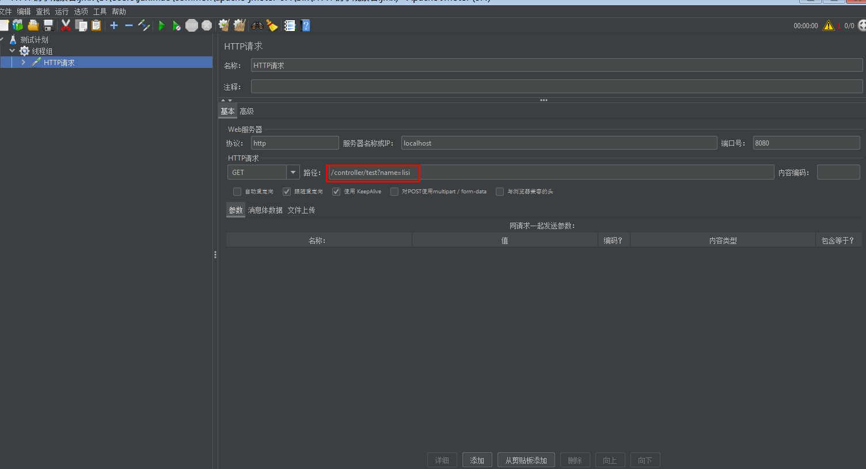Click the New test plan icon
Image resolution: width=866 pixels, height=469 pixels.
click(x=3, y=25)
